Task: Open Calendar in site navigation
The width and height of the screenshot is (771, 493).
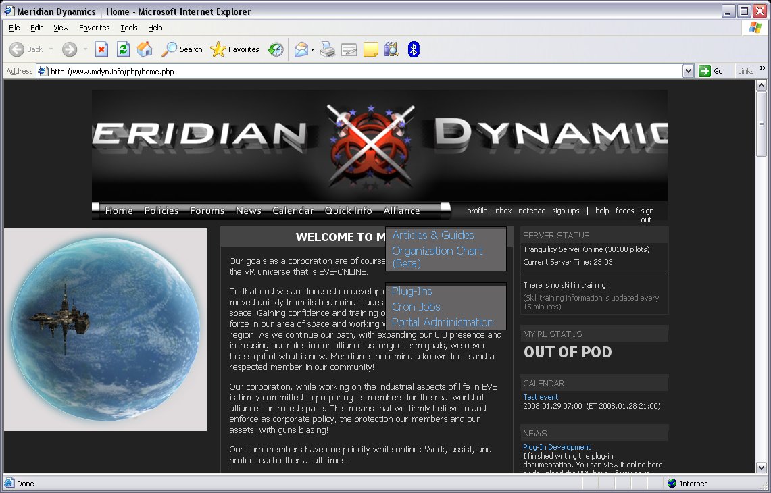Action: [x=293, y=211]
